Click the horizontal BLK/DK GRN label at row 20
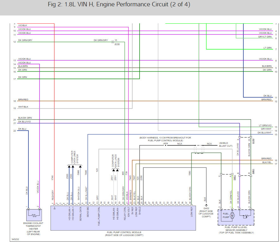Screen dimensions: 280x247 pyautogui.click(x=25, y=118)
